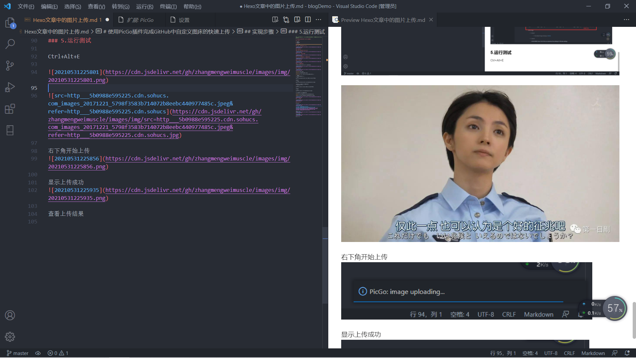Open the Source Control view
Viewport: 636px width, 358px height.
(10, 65)
